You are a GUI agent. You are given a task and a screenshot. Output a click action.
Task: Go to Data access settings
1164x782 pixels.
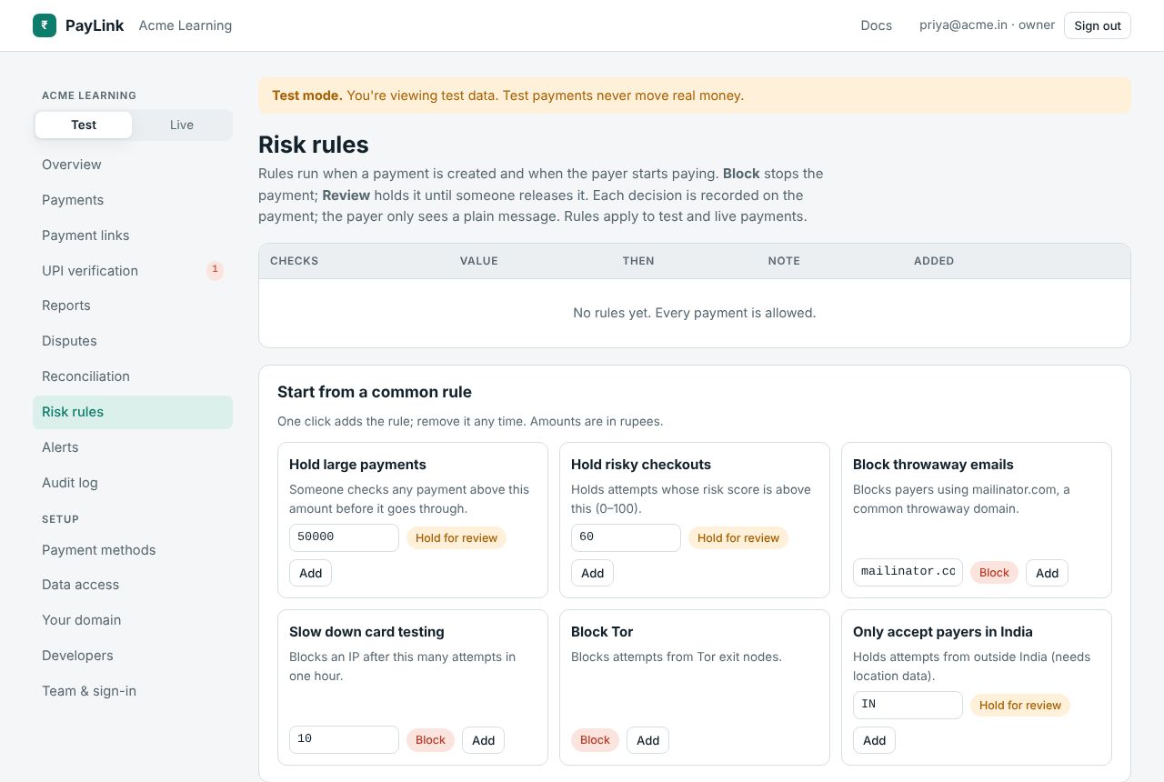(x=133, y=585)
